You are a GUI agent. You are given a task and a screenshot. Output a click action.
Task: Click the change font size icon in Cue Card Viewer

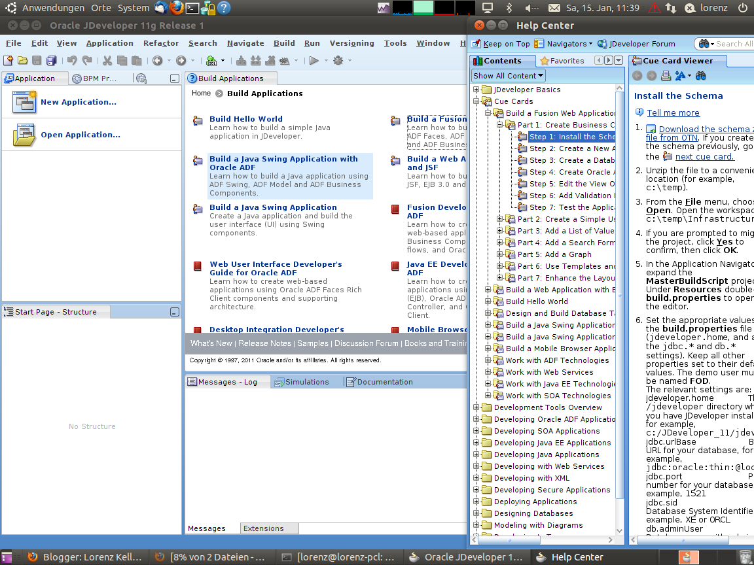click(680, 75)
